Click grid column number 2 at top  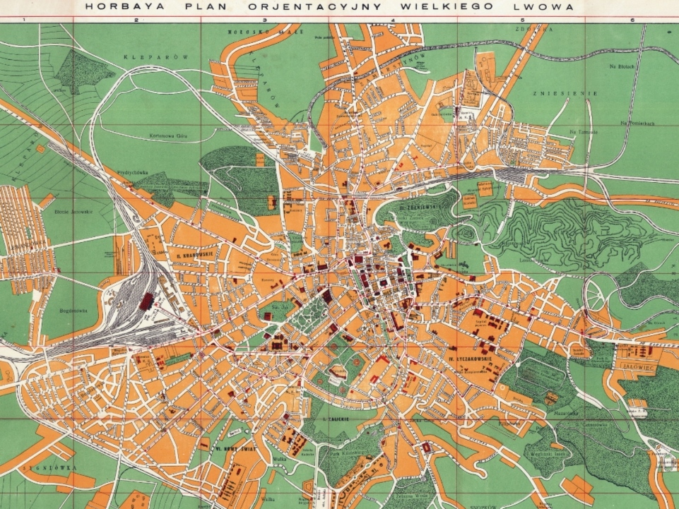pos(135,20)
